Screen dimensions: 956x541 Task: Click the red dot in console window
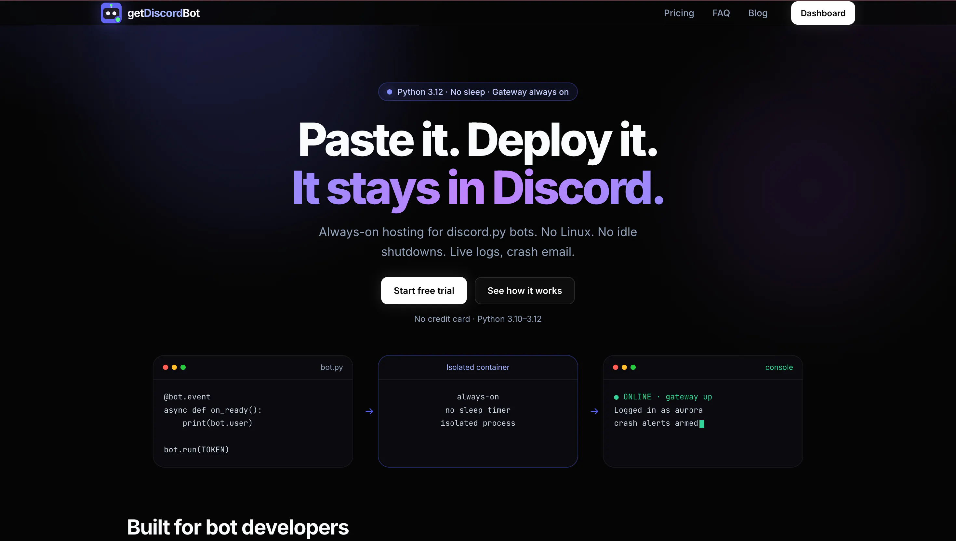(615, 367)
